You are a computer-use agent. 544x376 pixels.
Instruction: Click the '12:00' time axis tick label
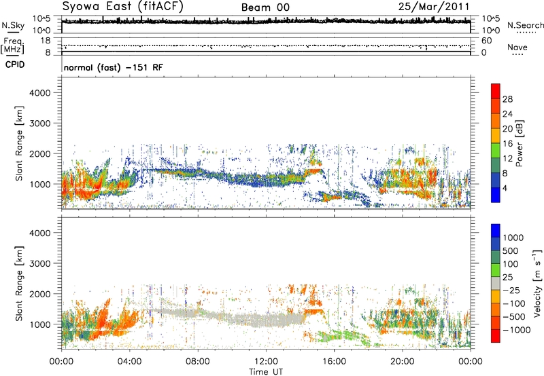(x=266, y=362)
